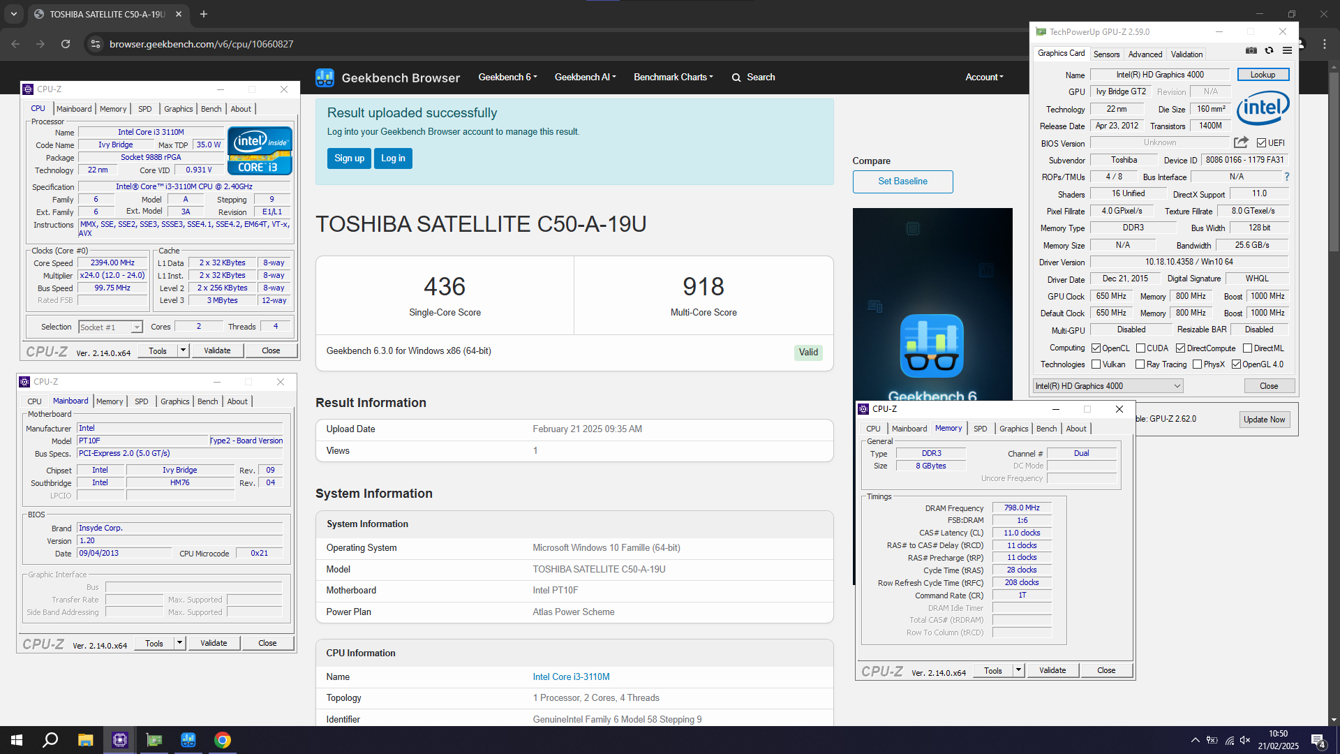Click Geekbench taskbar icon
1340x754 pixels.
tap(188, 740)
